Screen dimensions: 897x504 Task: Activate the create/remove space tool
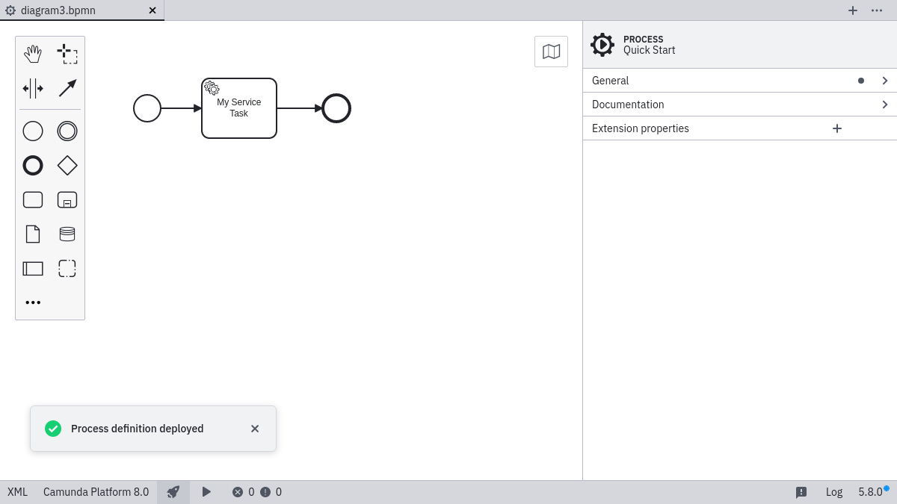(33, 88)
